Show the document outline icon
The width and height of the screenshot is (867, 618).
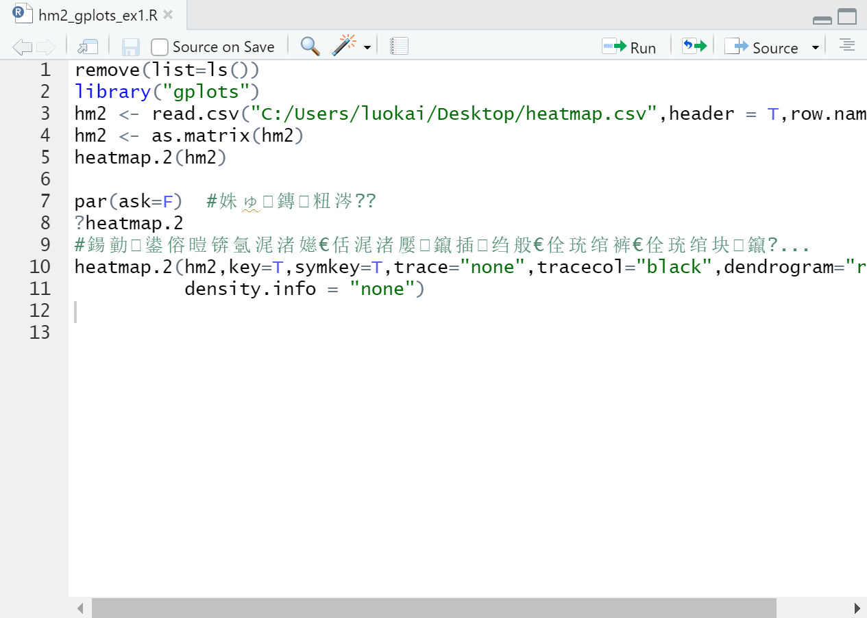pyautogui.click(x=847, y=44)
